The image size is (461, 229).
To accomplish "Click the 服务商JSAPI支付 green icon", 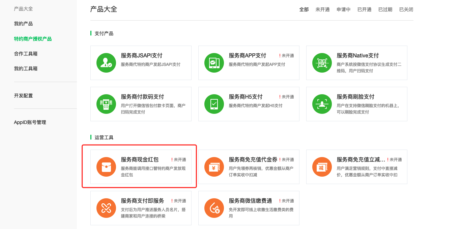I will [106, 63].
